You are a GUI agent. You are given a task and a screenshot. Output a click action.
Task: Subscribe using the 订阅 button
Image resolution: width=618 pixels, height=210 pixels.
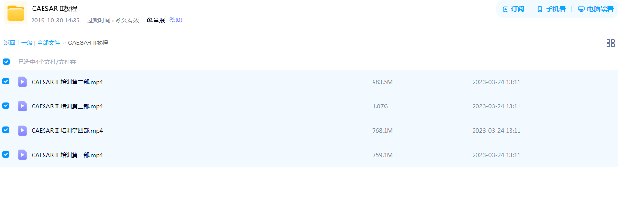click(513, 9)
